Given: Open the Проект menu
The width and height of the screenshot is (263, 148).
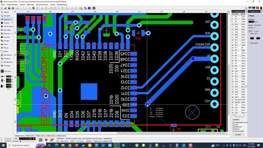Looking at the screenshot, I should tap(22, 5).
